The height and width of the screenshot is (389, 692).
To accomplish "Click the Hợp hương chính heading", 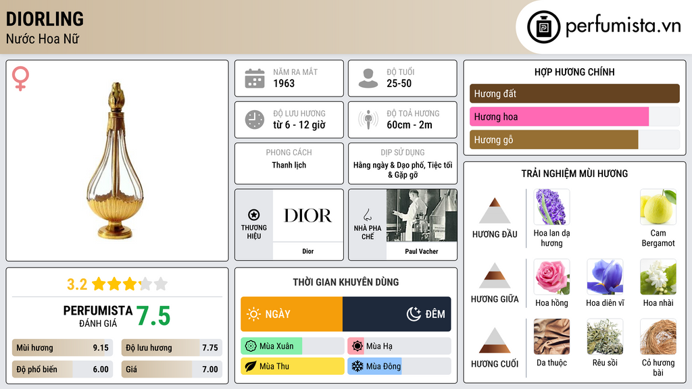I will pyautogui.click(x=574, y=72).
